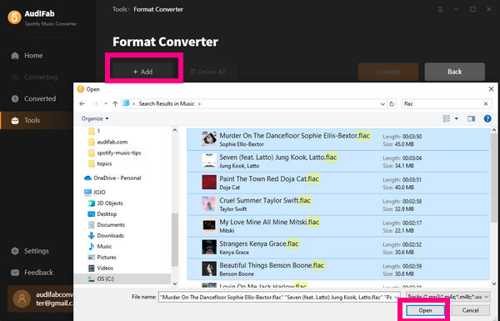The image size is (500, 321).
Task: Click Seven (feat. Latto) album thumbnail
Action: click(209, 161)
